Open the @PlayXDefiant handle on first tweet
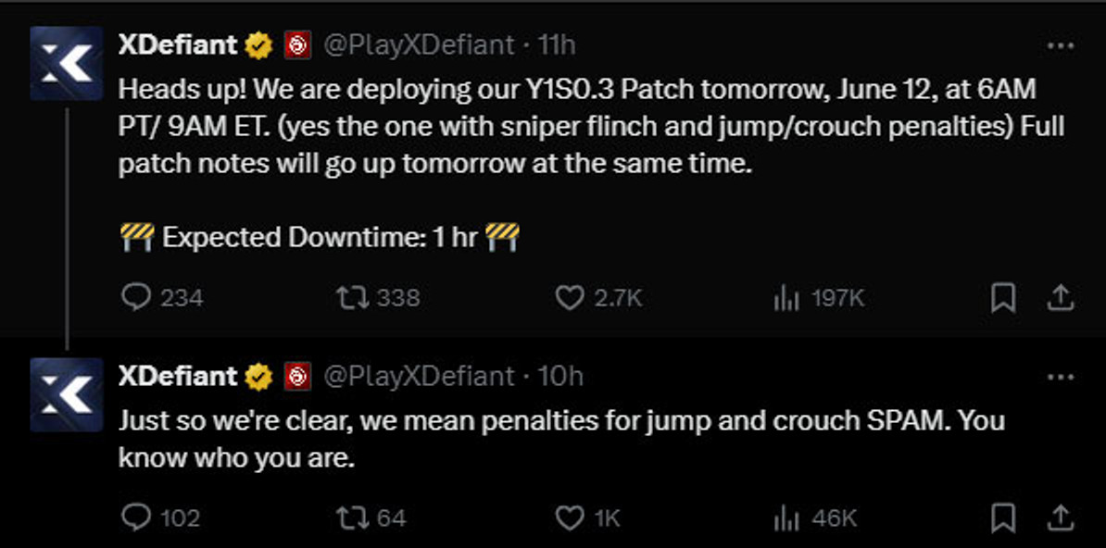Image resolution: width=1106 pixels, height=548 pixels. tap(419, 46)
